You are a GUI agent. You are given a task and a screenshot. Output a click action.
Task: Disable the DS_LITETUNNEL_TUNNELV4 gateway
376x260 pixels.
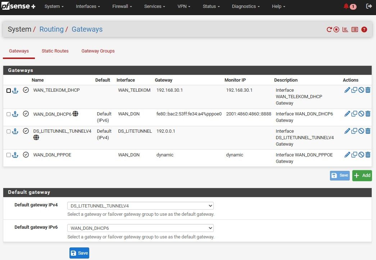[361, 131]
